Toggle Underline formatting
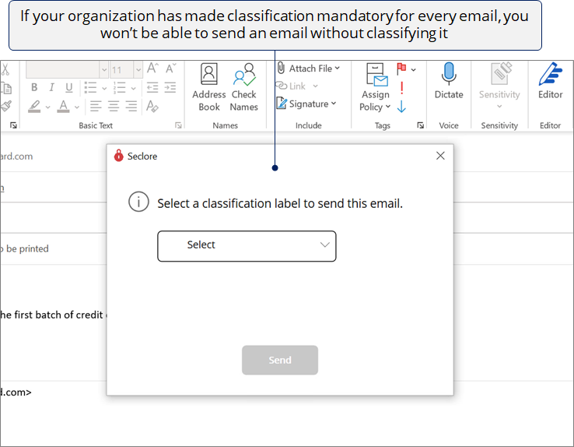 coord(69,87)
